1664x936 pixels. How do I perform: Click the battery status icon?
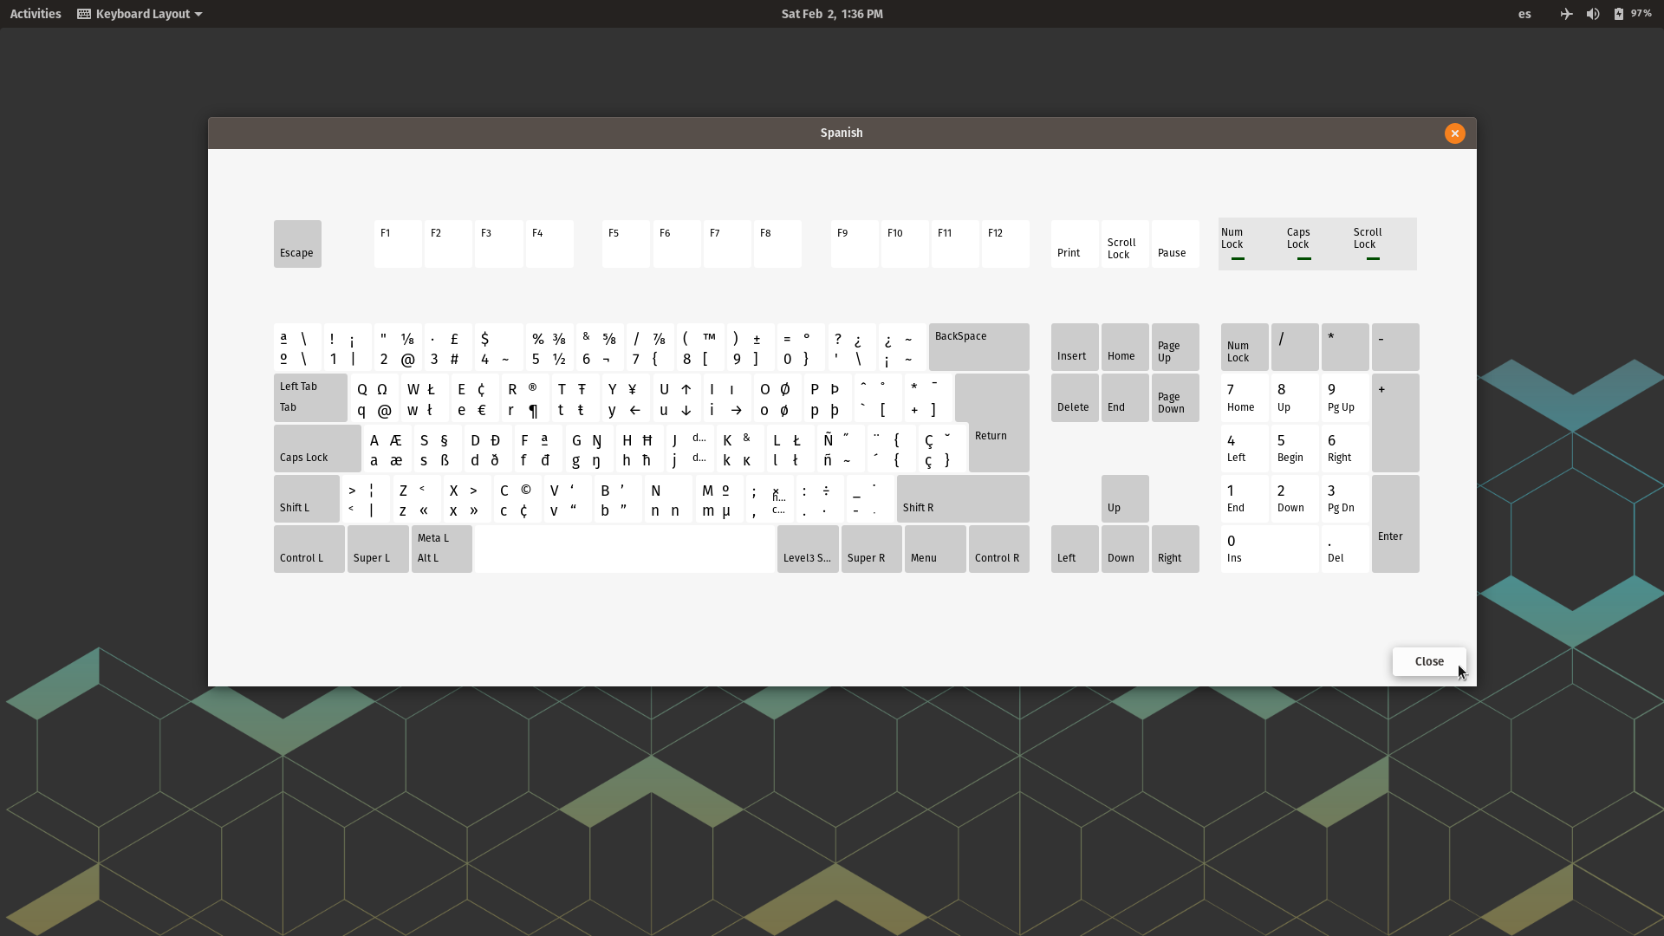click(1620, 14)
